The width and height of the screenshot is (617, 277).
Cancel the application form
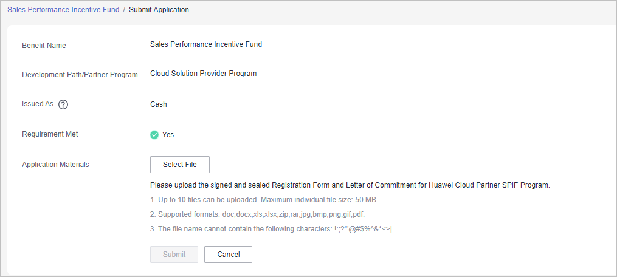click(x=228, y=255)
